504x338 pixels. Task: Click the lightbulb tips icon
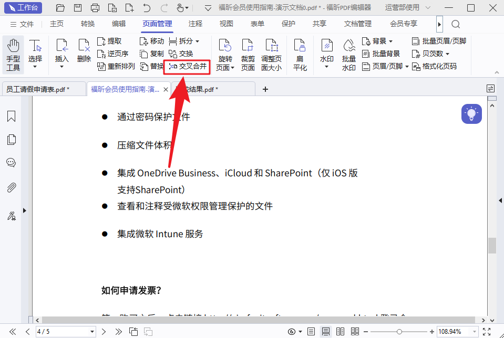471,114
